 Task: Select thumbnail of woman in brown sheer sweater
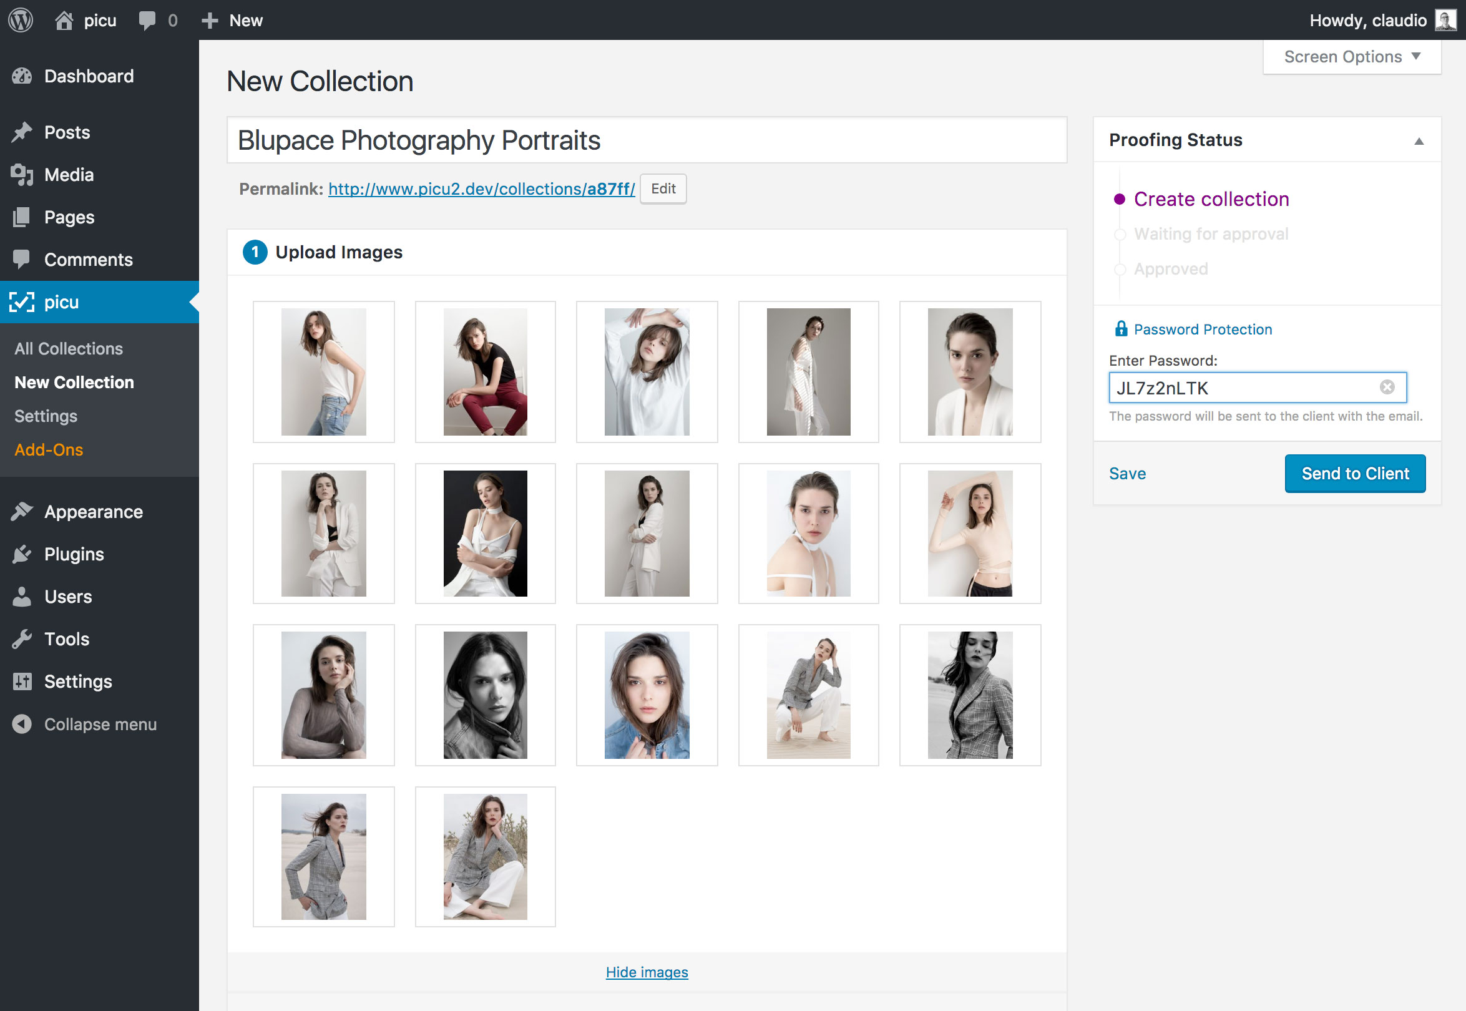tap(323, 695)
